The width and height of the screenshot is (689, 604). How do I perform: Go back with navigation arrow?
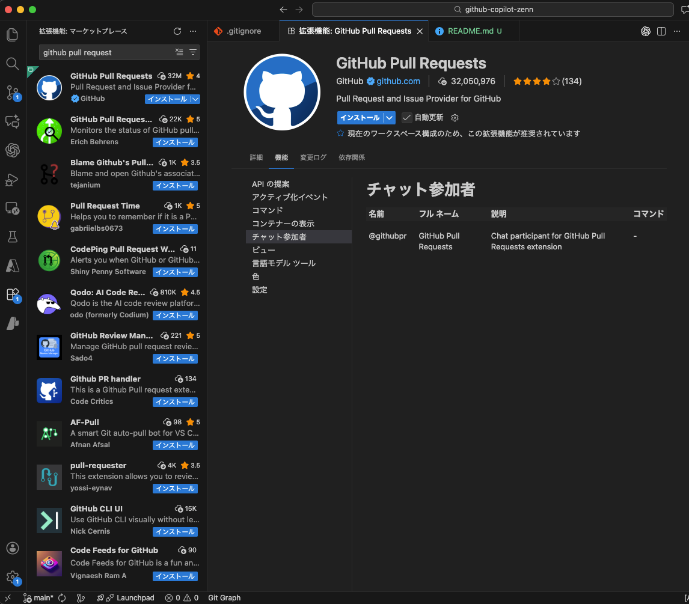(x=283, y=10)
